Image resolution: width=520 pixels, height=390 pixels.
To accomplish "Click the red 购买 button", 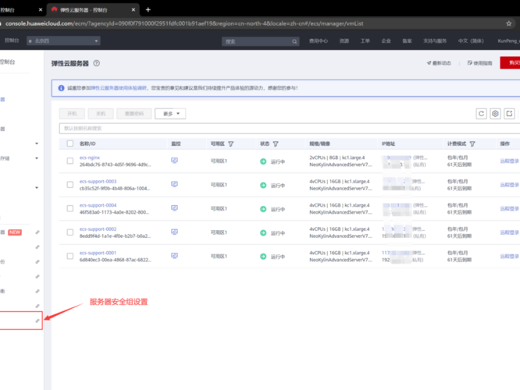I will coord(510,63).
